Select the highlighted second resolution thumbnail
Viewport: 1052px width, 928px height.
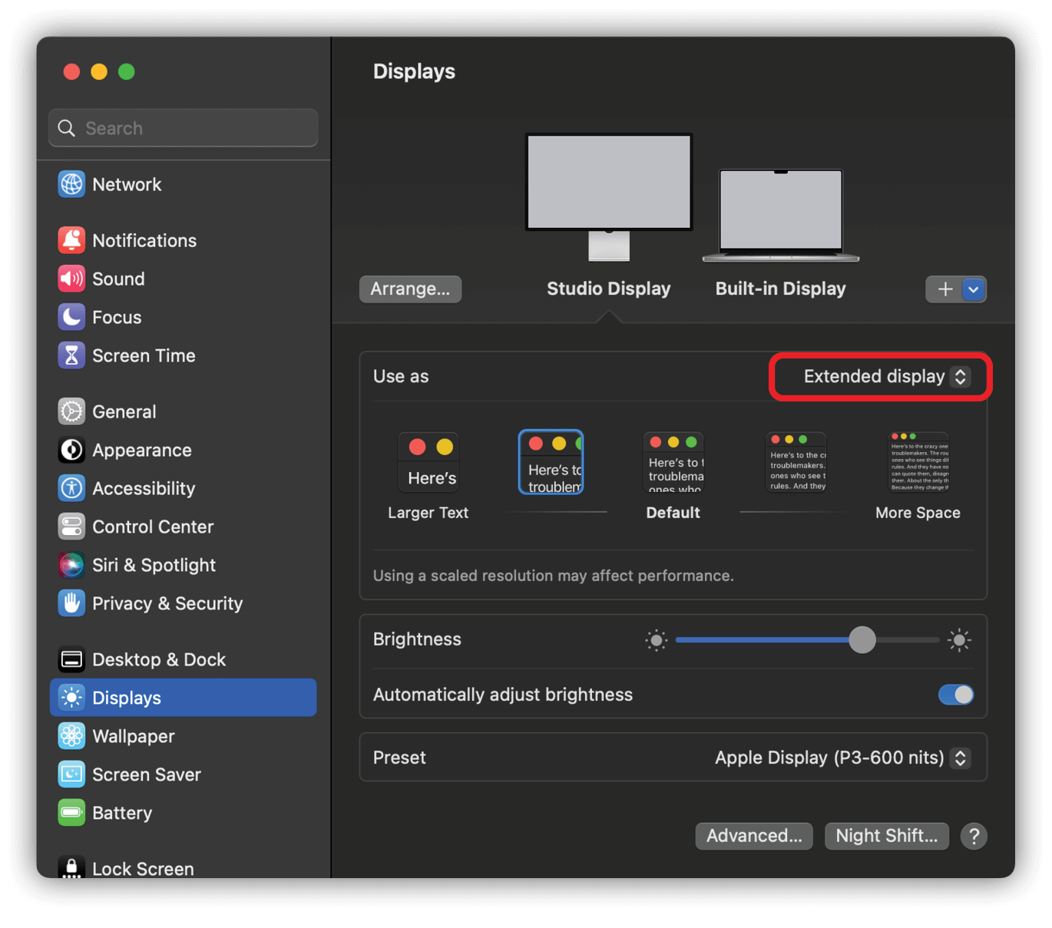point(551,462)
